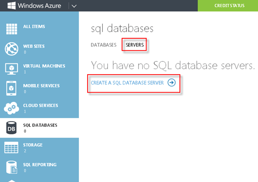Go to the Storage sidebar label
This screenshot has height=182, width=258.
[x=33, y=145]
